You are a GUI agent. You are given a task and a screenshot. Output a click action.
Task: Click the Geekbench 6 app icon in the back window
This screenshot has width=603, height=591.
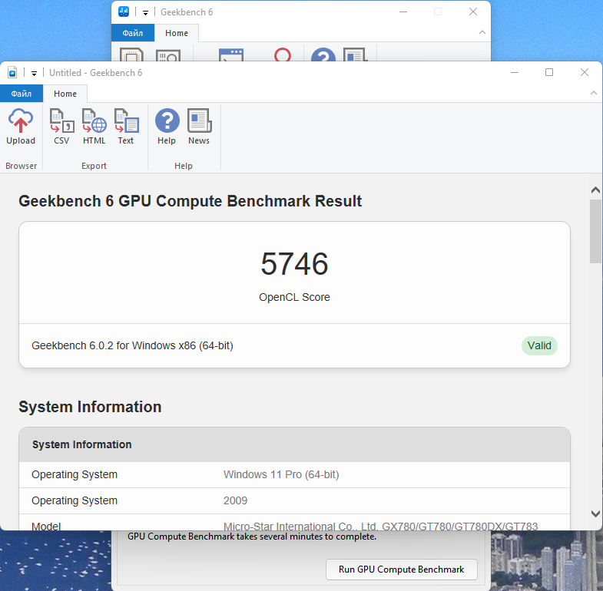[124, 12]
